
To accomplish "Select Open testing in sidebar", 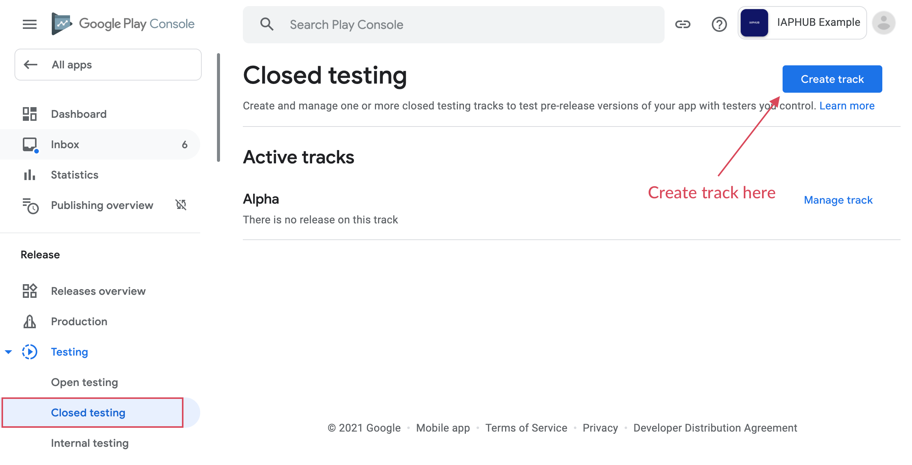I will 85,382.
